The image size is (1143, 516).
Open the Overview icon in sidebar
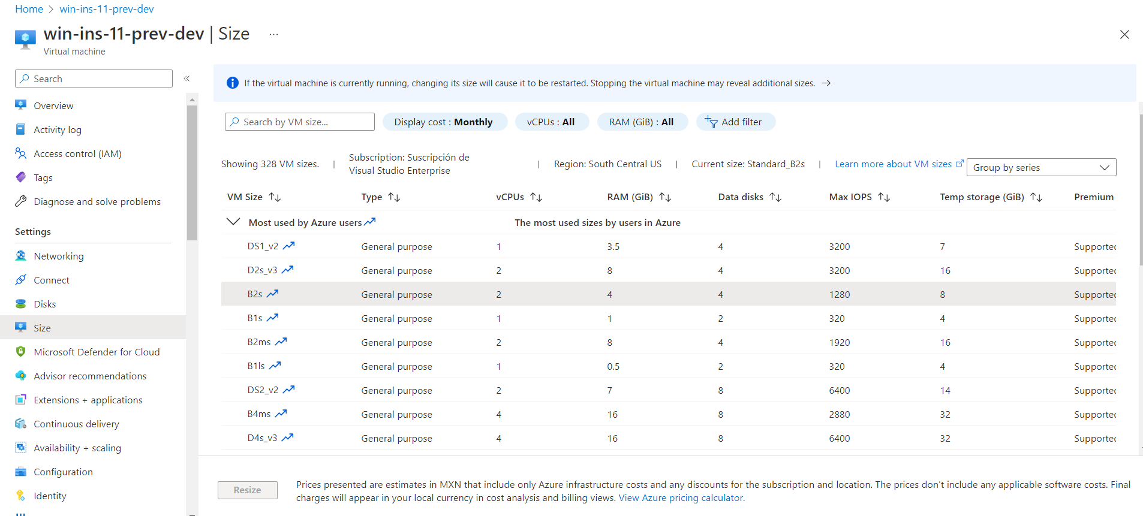pos(21,105)
